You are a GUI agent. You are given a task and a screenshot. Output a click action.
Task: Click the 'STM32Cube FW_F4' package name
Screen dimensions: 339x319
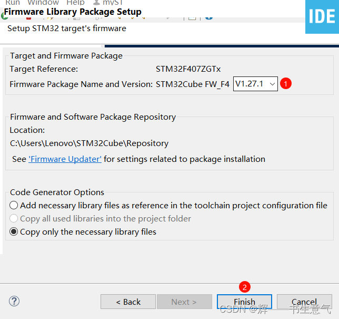193,84
